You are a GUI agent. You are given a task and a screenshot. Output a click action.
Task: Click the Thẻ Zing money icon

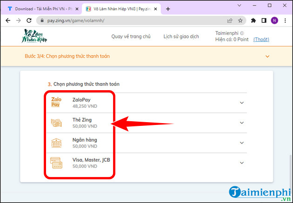pos(56,123)
